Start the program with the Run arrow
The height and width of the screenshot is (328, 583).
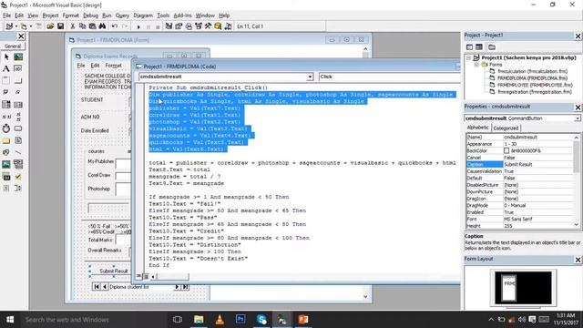(x=138, y=26)
